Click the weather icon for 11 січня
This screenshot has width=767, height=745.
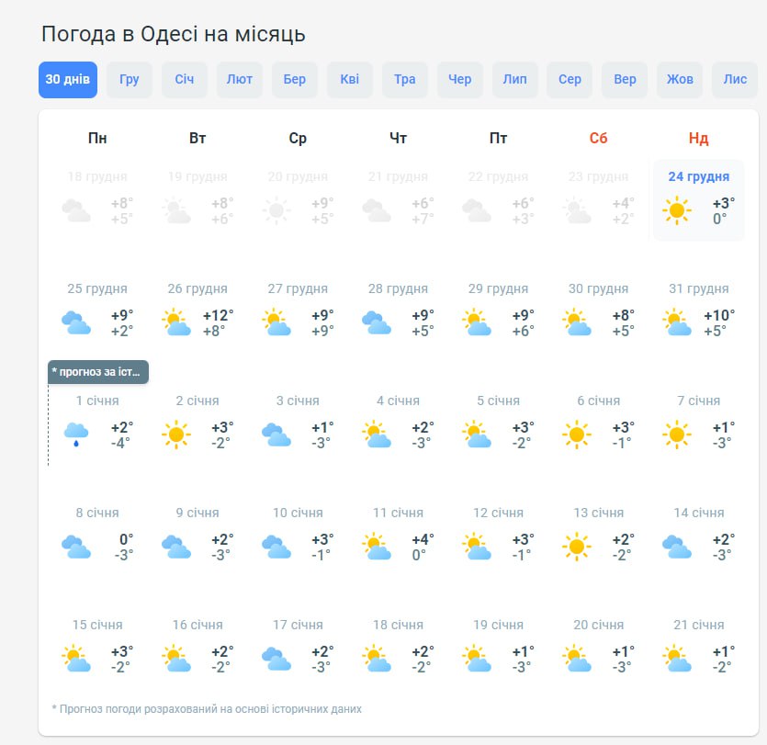tap(377, 547)
